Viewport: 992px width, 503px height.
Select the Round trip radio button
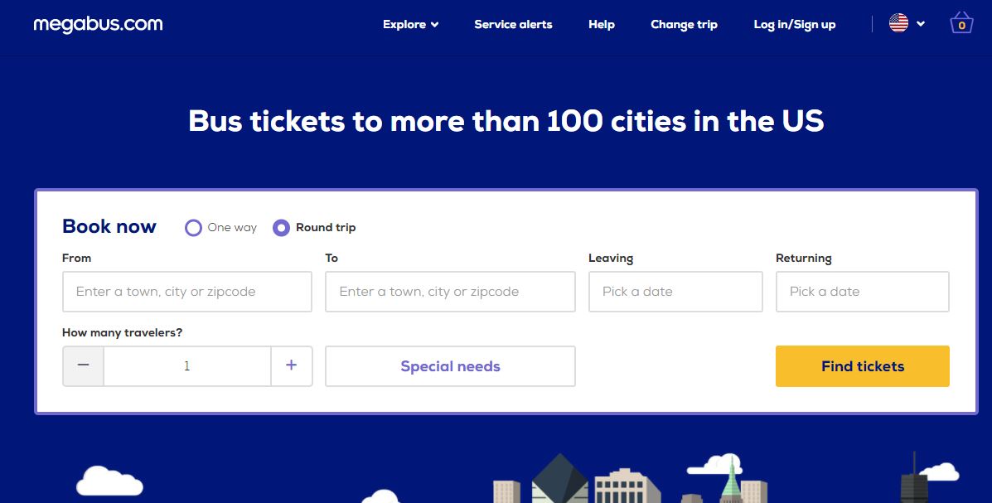coord(281,228)
